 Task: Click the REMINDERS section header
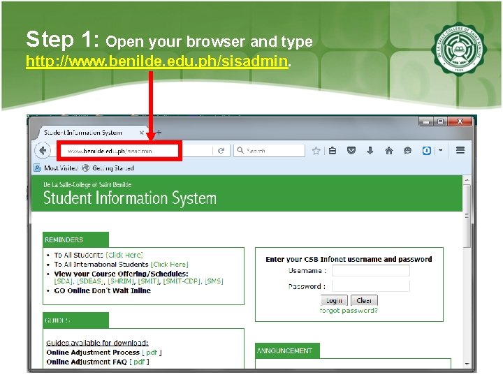[x=75, y=239]
